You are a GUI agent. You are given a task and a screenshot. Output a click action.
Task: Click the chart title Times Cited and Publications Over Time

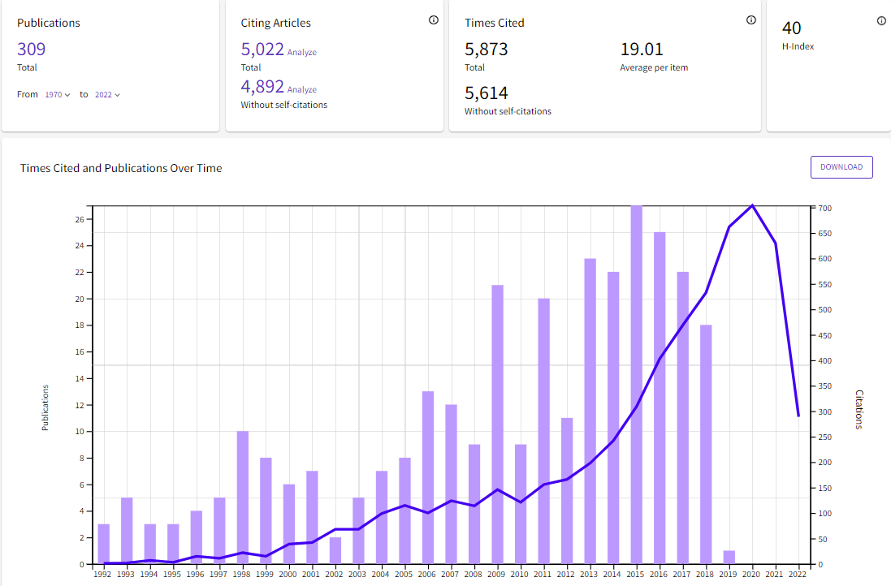pyautogui.click(x=121, y=168)
